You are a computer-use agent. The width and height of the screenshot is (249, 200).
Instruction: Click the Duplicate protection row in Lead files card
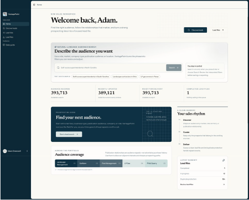pyautogui.click(x=203, y=179)
